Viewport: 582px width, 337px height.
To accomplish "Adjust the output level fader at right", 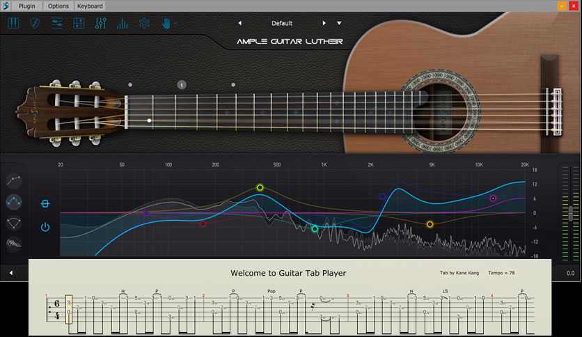I will pyautogui.click(x=571, y=212).
